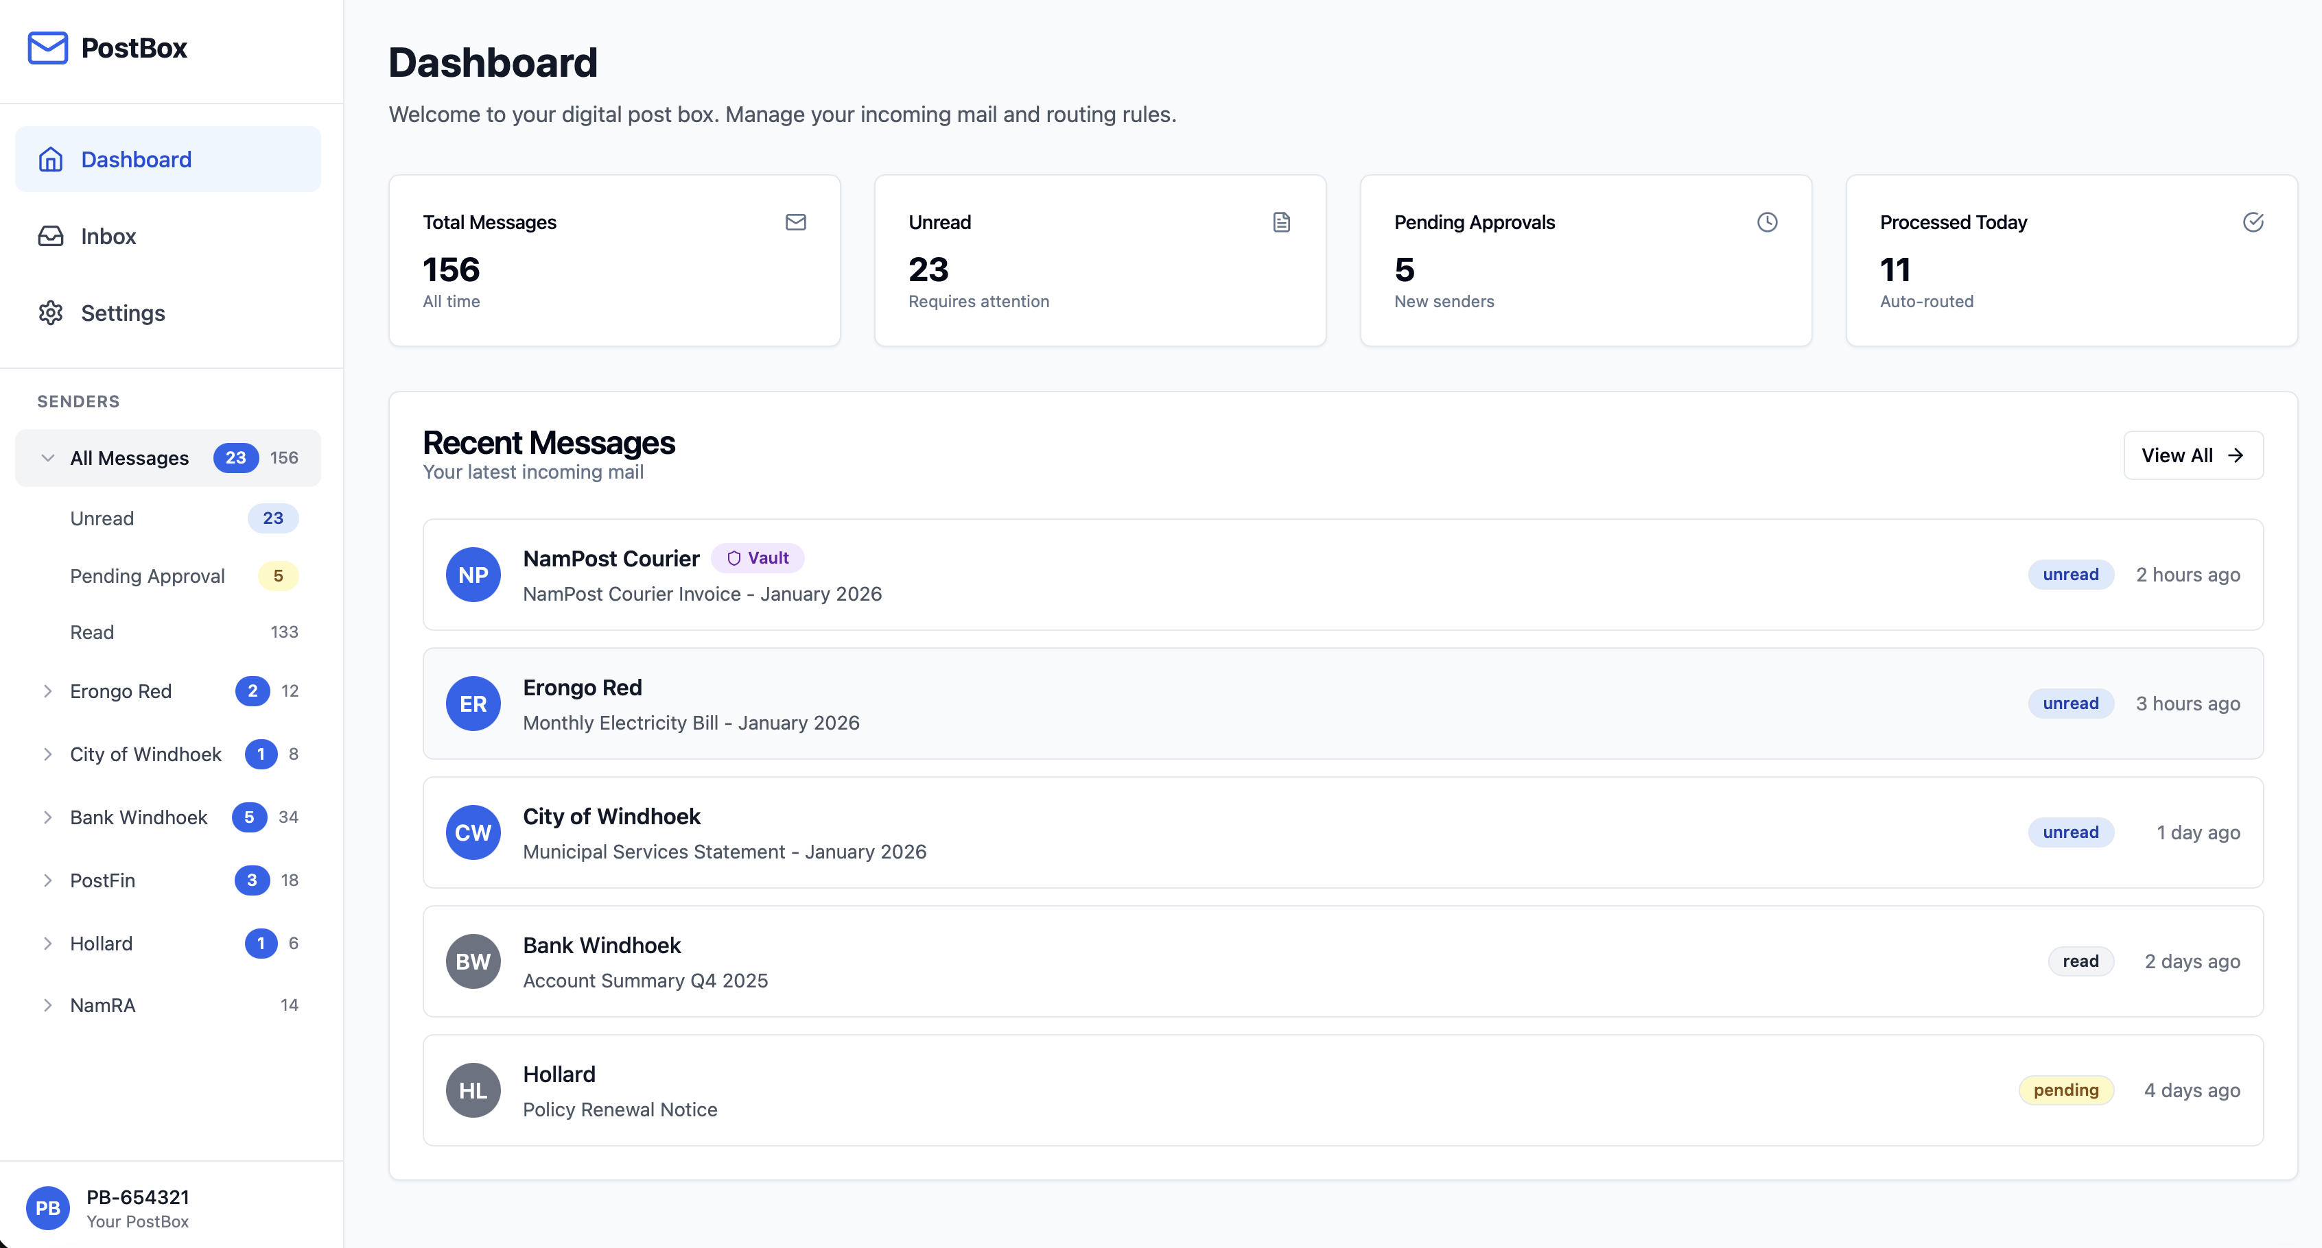Click the BW avatar for Bank Windhoek
Image resolution: width=2322 pixels, height=1248 pixels.
[x=473, y=961]
